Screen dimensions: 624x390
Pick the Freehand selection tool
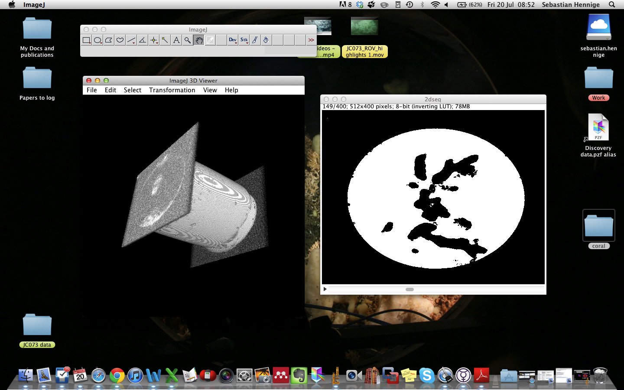(120, 40)
